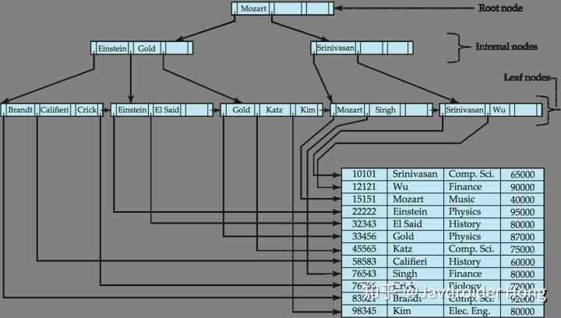Click 'El Said' key in the leaf node
Image resolution: width=561 pixels, height=318 pixels.
tap(167, 110)
